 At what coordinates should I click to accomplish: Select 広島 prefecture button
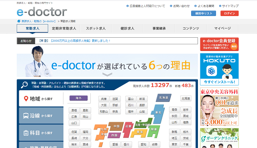tap(74, 117)
